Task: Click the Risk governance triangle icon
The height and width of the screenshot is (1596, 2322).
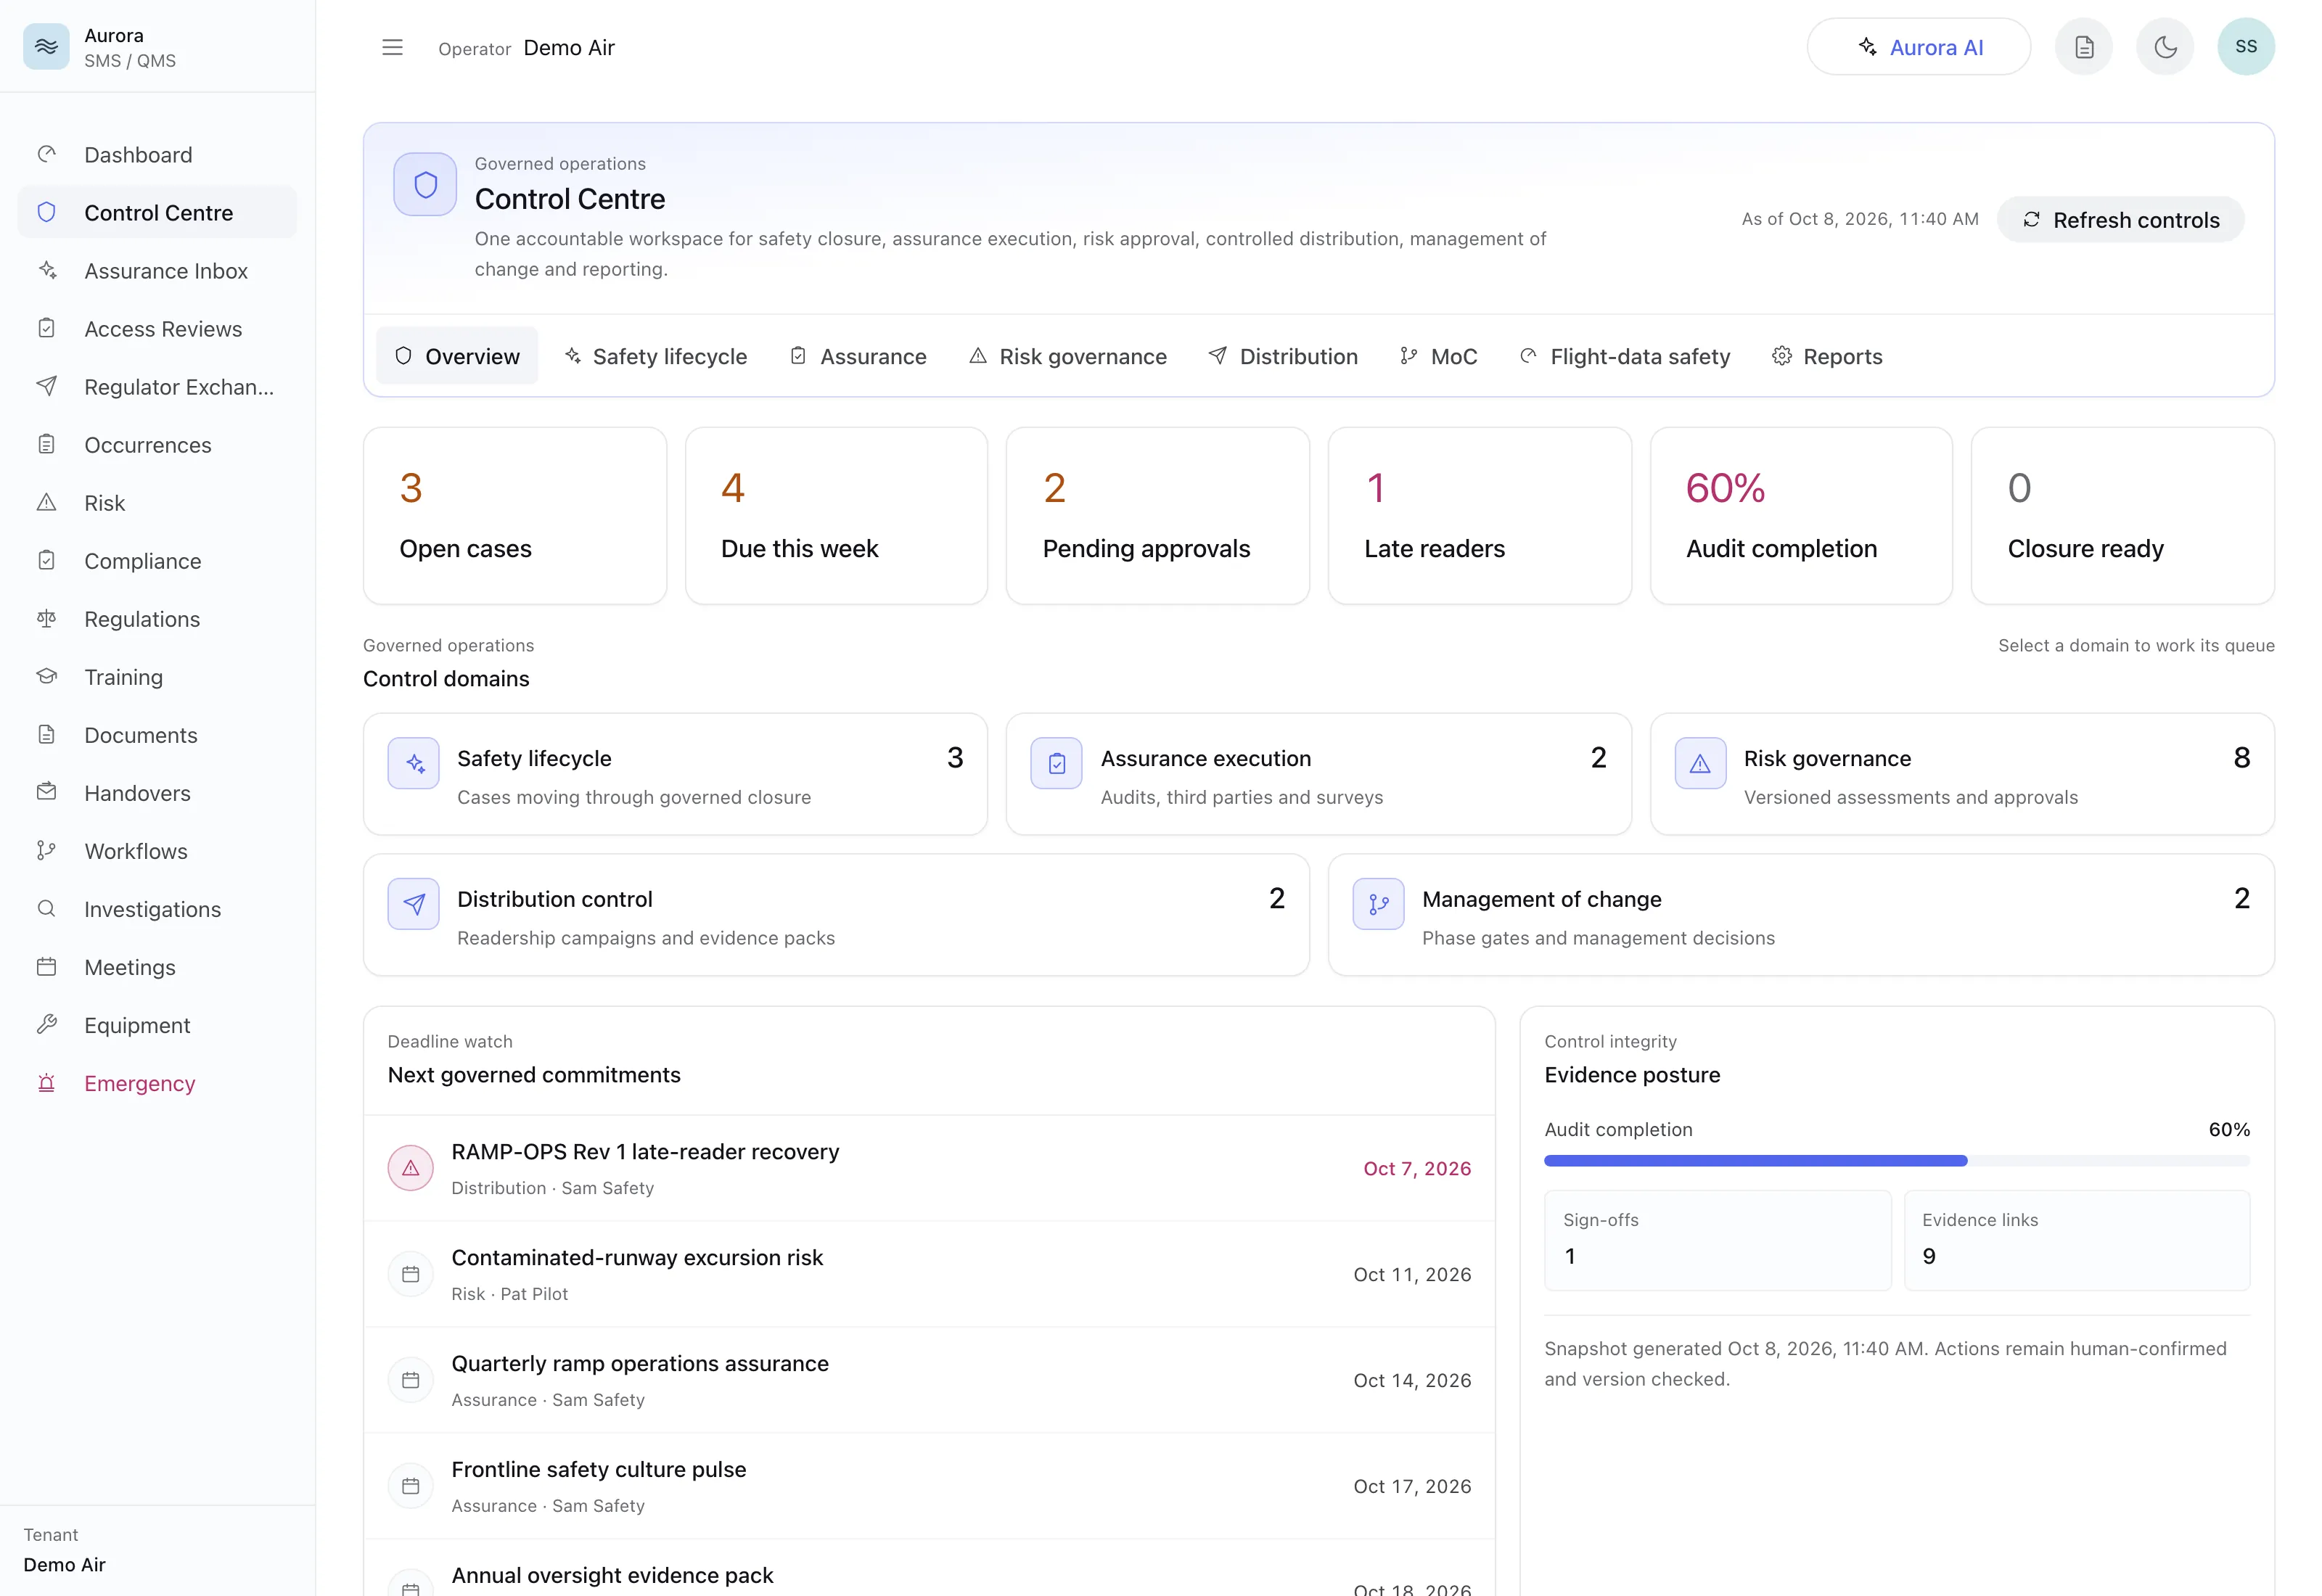Action: point(1700,764)
